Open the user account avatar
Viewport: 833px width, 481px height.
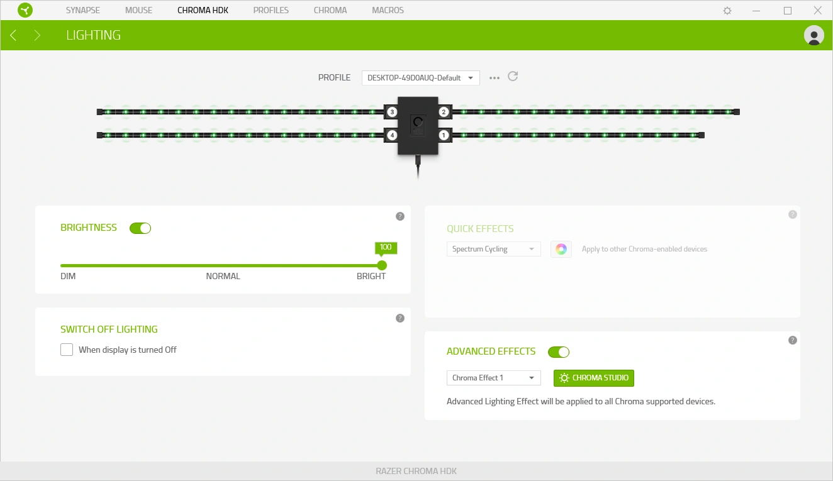point(814,35)
